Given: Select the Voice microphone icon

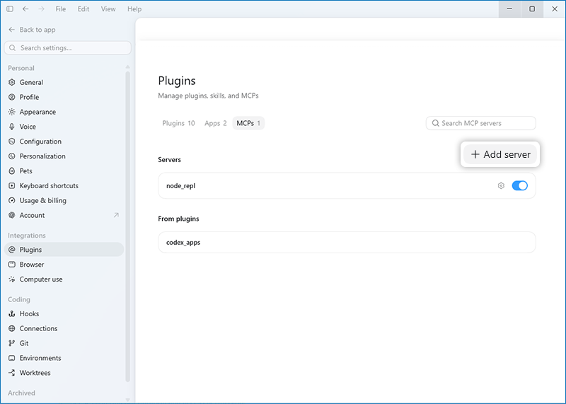Looking at the screenshot, I should 12,127.
